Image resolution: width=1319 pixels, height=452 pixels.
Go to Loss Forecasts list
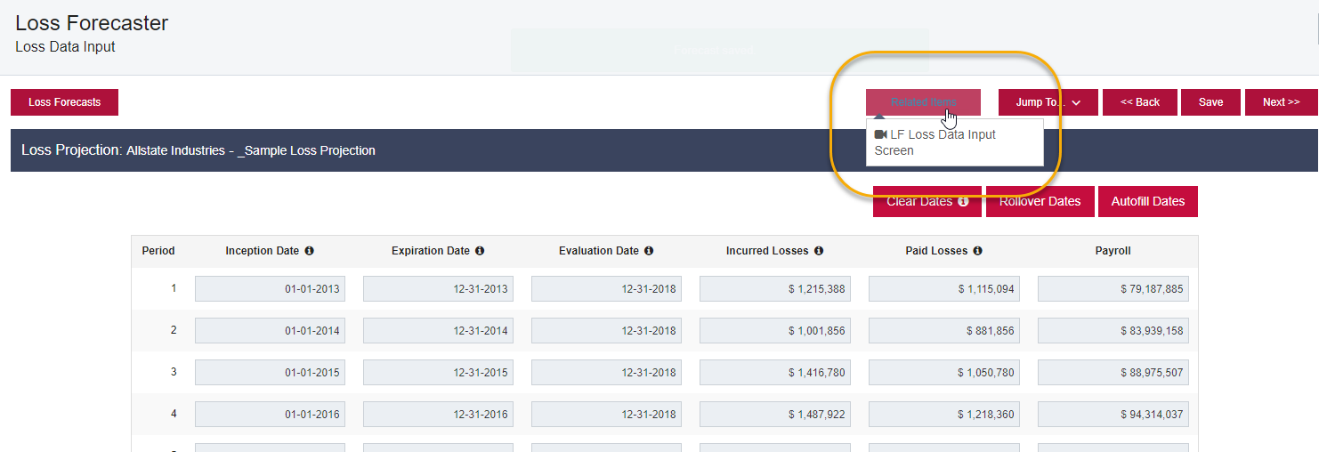tap(64, 102)
